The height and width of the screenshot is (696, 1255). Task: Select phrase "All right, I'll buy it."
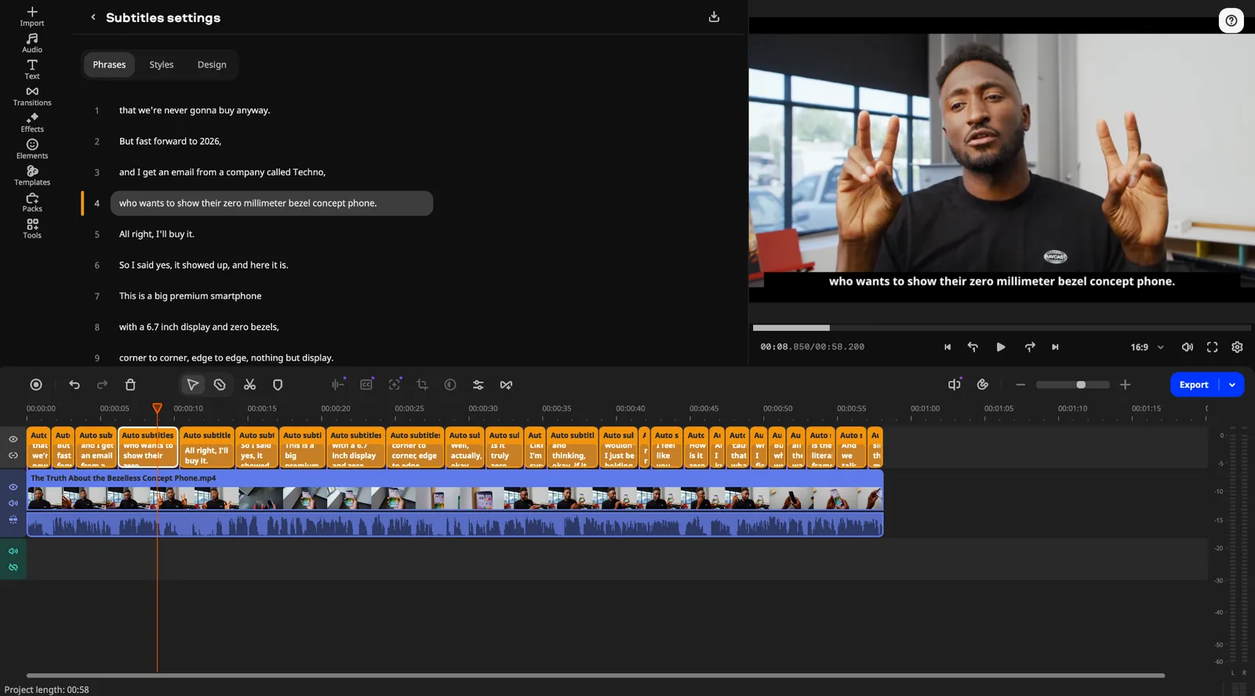coord(157,234)
